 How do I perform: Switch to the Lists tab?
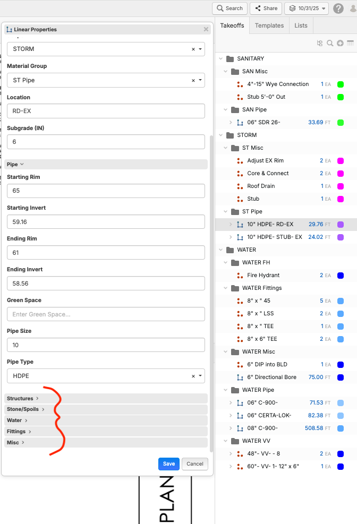tap(301, 25)
